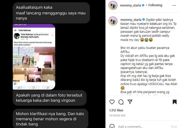Open the three-dot more options menu
This screenshot has width=180, height=128.
pyautogui.click(x=174, y=5)
